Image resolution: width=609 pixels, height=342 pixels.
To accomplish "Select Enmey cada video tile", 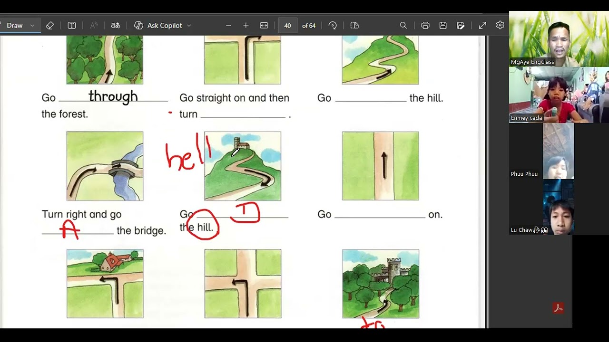I will click(x=559, y=95).
